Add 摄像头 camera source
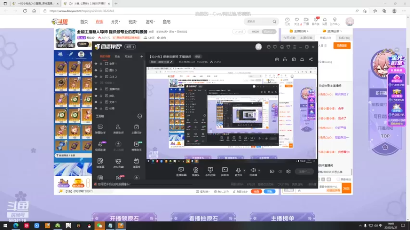Viewport: 410px width, 230px height. [x=196, y=172]
